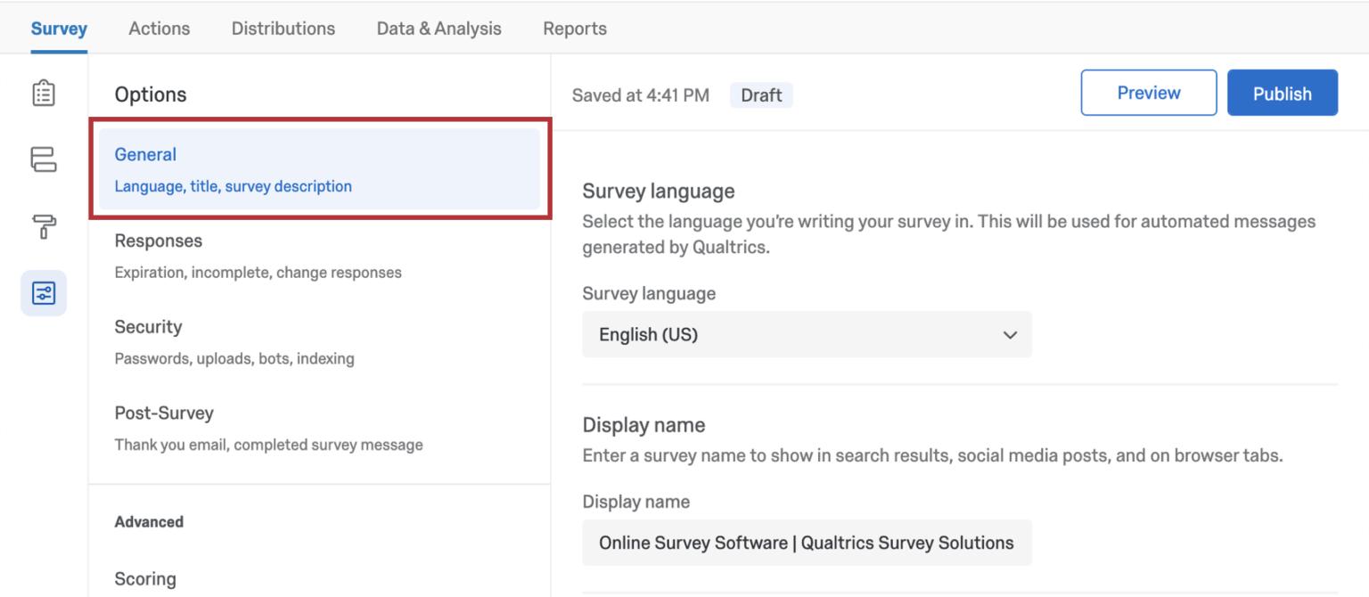Open the survey builder clipboard icon
The image size is (1369, 597).
43,92
